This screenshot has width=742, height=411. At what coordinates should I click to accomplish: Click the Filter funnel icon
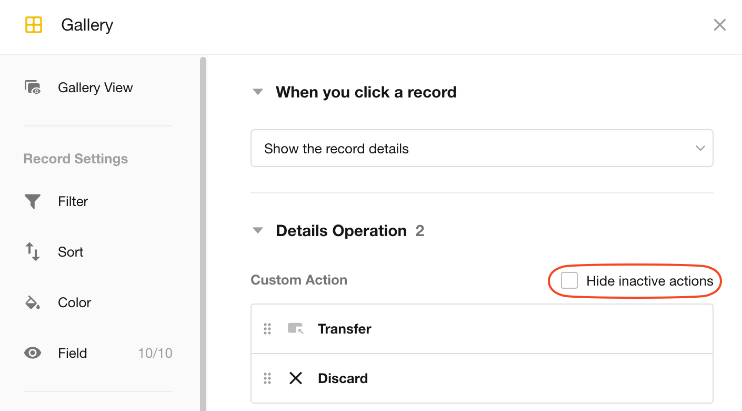(33, 201)
